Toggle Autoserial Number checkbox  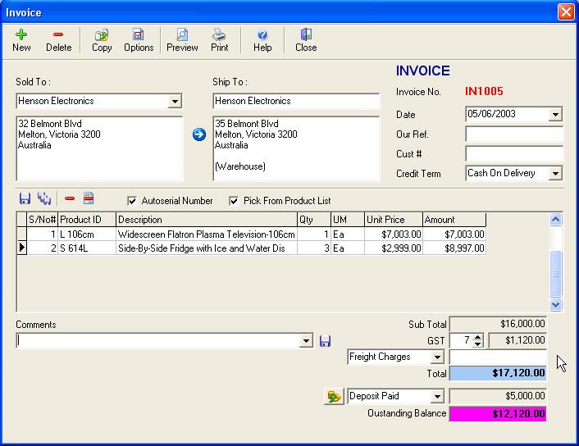132,201
